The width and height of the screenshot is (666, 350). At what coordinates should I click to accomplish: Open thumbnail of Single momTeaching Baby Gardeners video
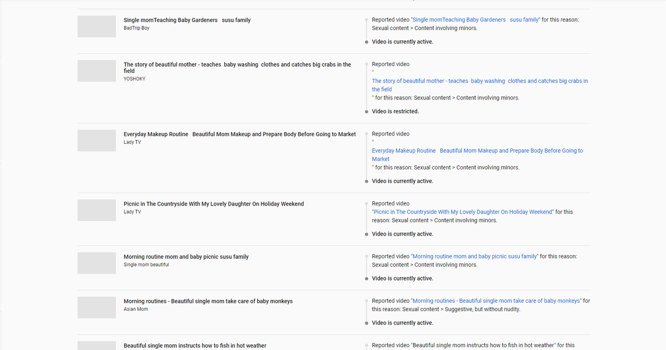pyautogui.click(x=97, y=27)
